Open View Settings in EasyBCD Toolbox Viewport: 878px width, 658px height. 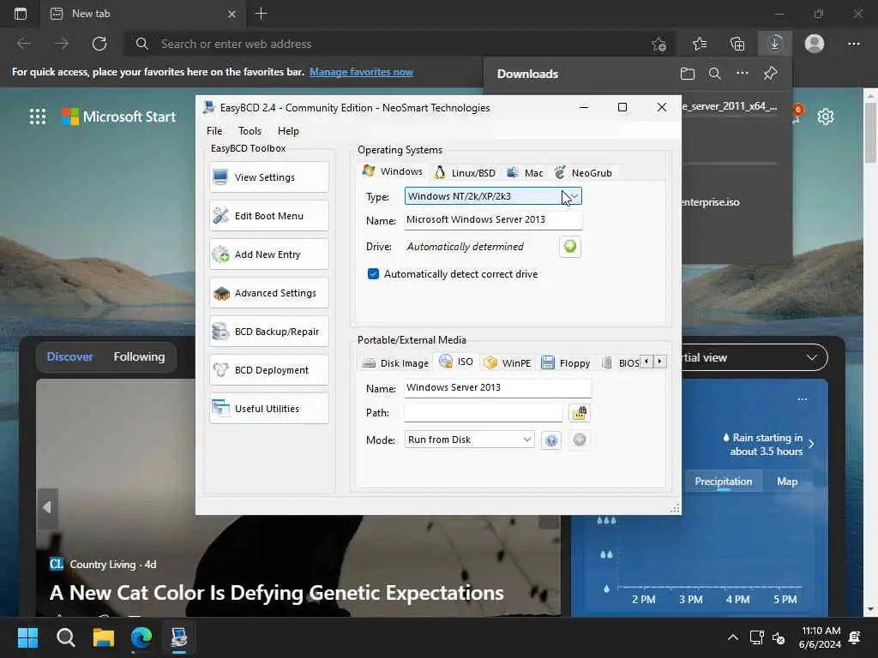268,177
